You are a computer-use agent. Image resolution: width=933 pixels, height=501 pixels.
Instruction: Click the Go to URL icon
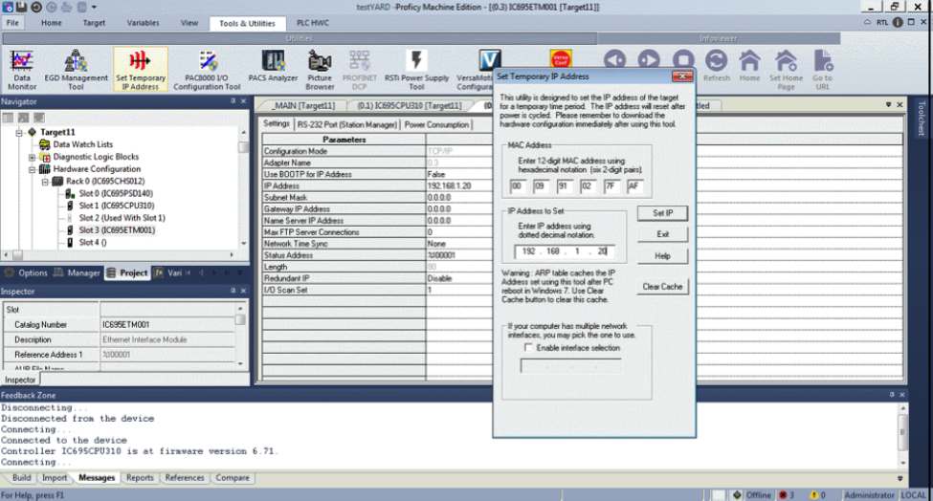tap(822, 70)
